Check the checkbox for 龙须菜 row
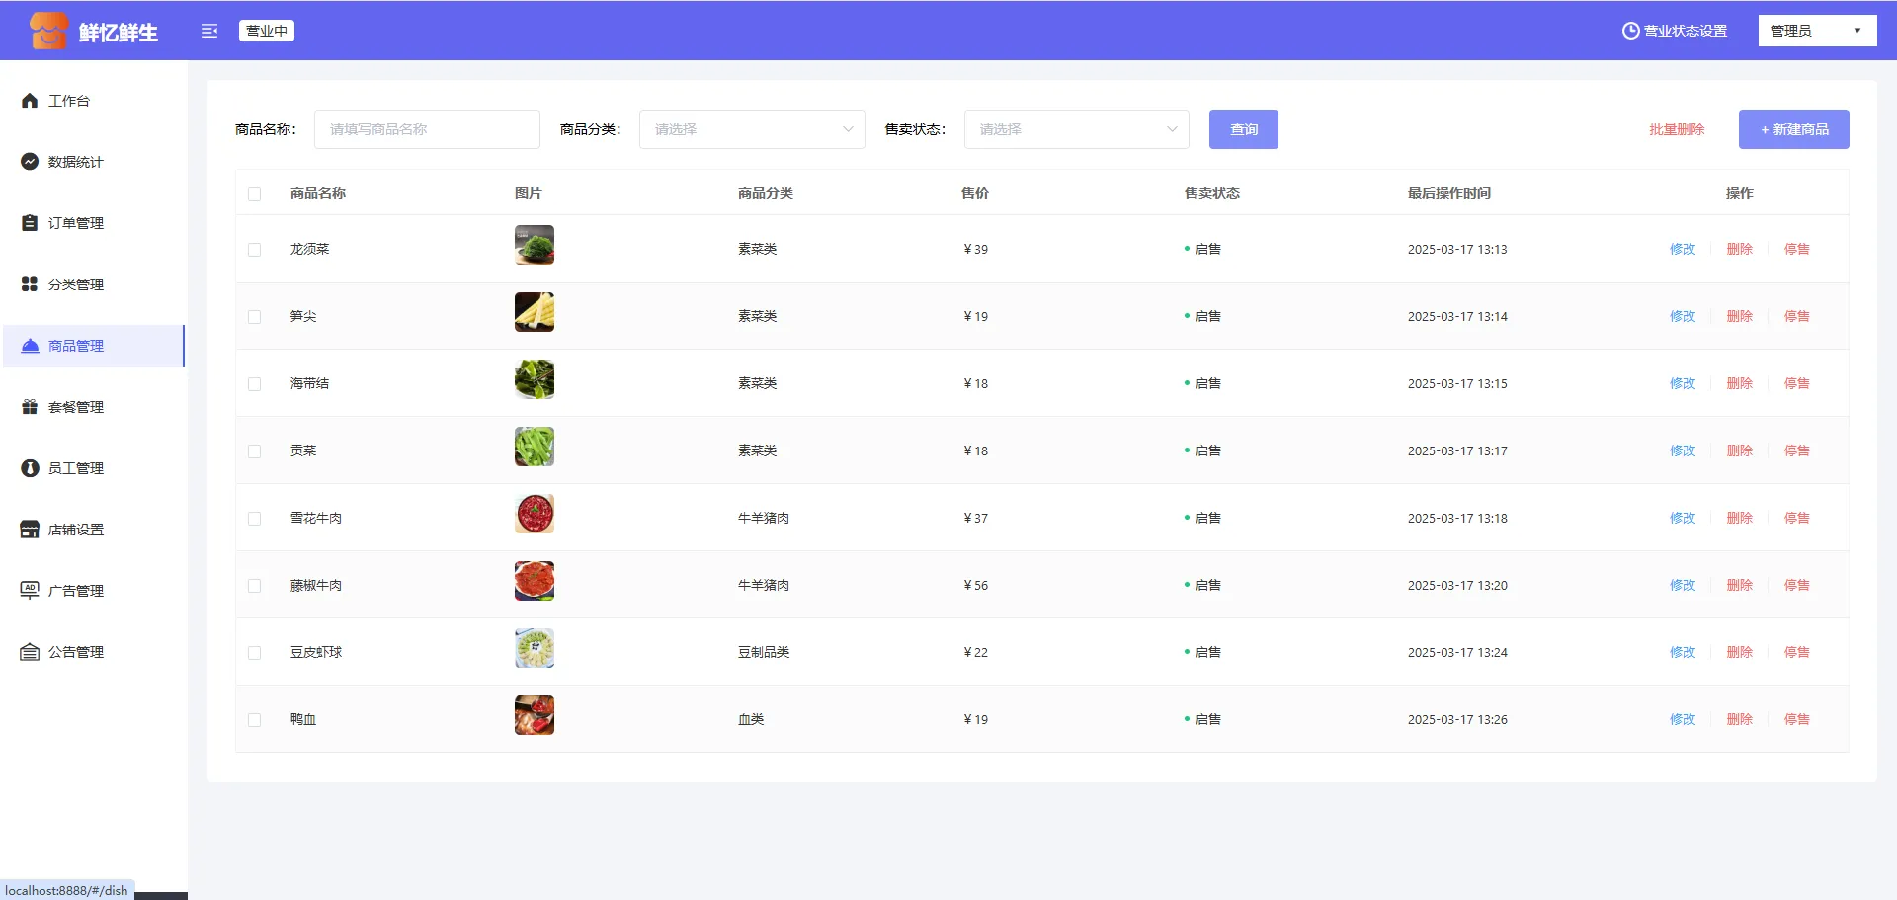The width and height of the screenshot is (1897, 900). click(x=255, y=250)
